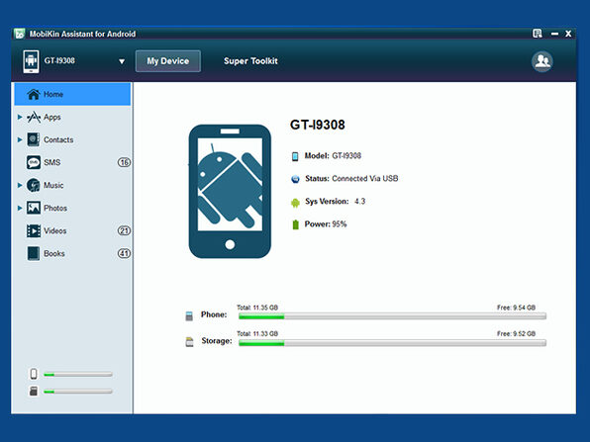
Task: Click the Model phone icon
Action: [x=295, y=156]
